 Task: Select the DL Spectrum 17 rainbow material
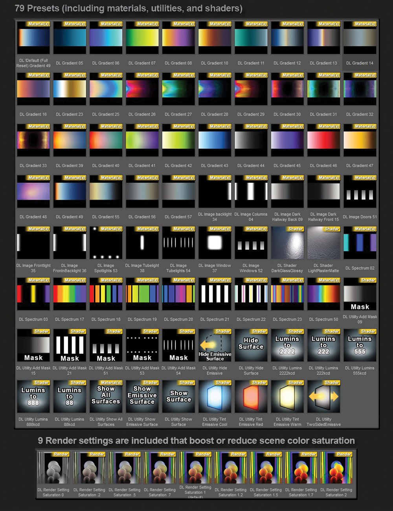pyautogui.click(x=70, y=294)
